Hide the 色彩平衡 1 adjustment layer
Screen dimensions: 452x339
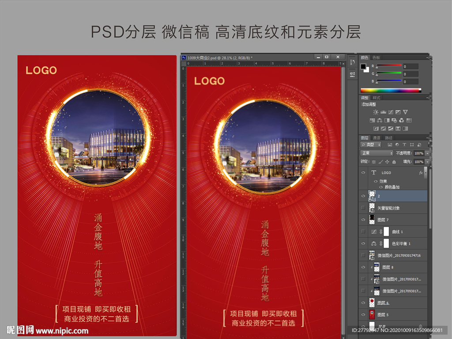tap(363, 243)
